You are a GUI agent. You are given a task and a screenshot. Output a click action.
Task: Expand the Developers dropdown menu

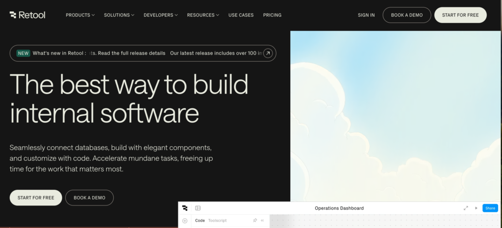pos(161,15)
